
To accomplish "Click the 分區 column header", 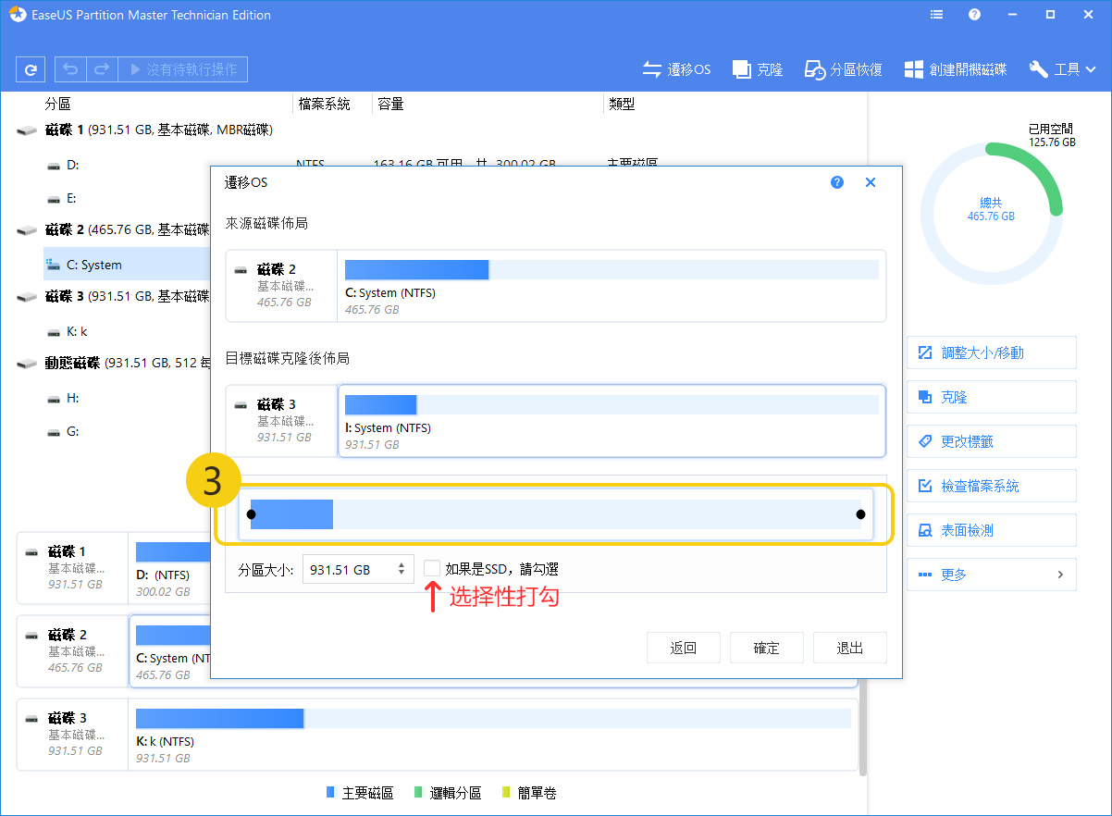I will [x=57, y=105].
